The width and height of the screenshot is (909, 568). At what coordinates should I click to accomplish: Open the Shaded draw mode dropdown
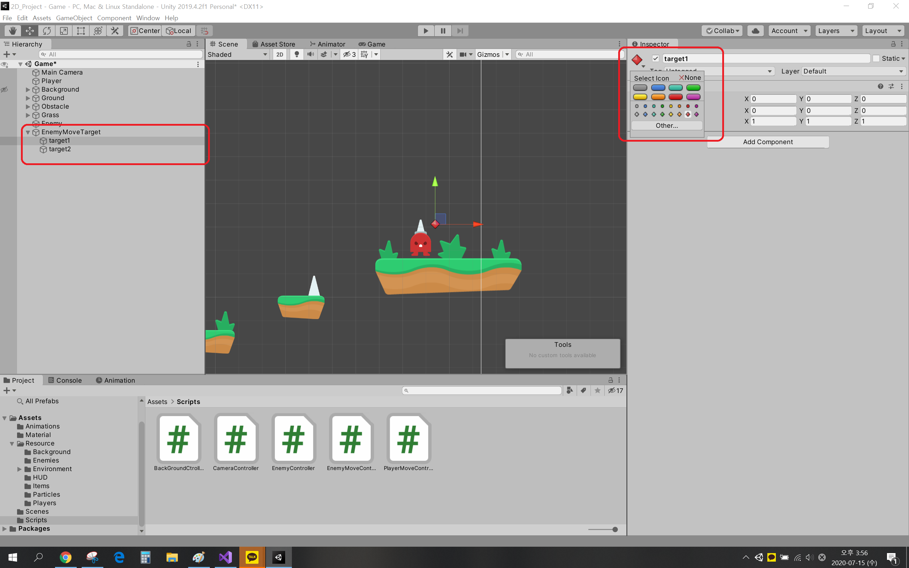click(x=238, y=54)
